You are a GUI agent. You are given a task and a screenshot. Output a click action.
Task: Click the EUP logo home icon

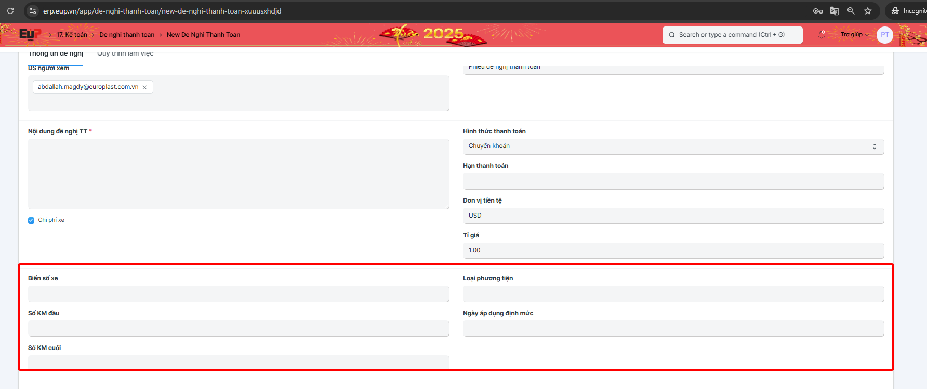coord(30,35)
